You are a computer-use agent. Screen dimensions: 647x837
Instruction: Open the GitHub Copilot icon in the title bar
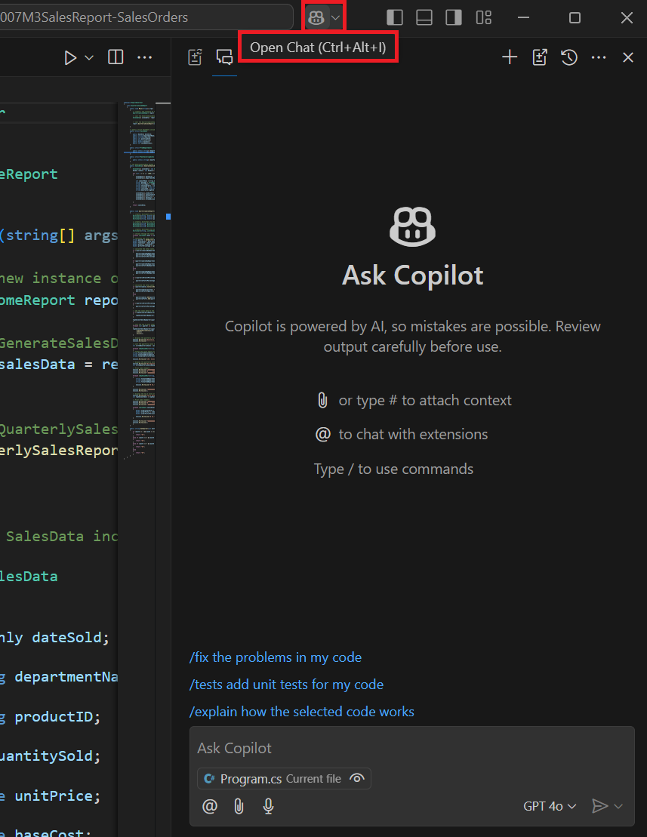coord(317,16)
